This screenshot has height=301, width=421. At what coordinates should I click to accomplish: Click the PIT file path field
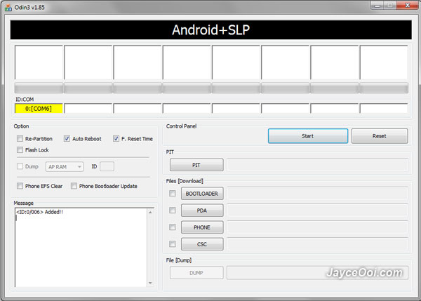tap(318, 165)
